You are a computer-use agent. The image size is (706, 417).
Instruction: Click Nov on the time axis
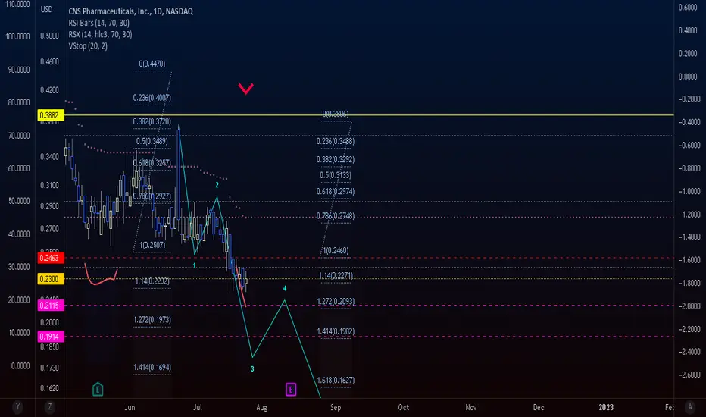(471, 407)
